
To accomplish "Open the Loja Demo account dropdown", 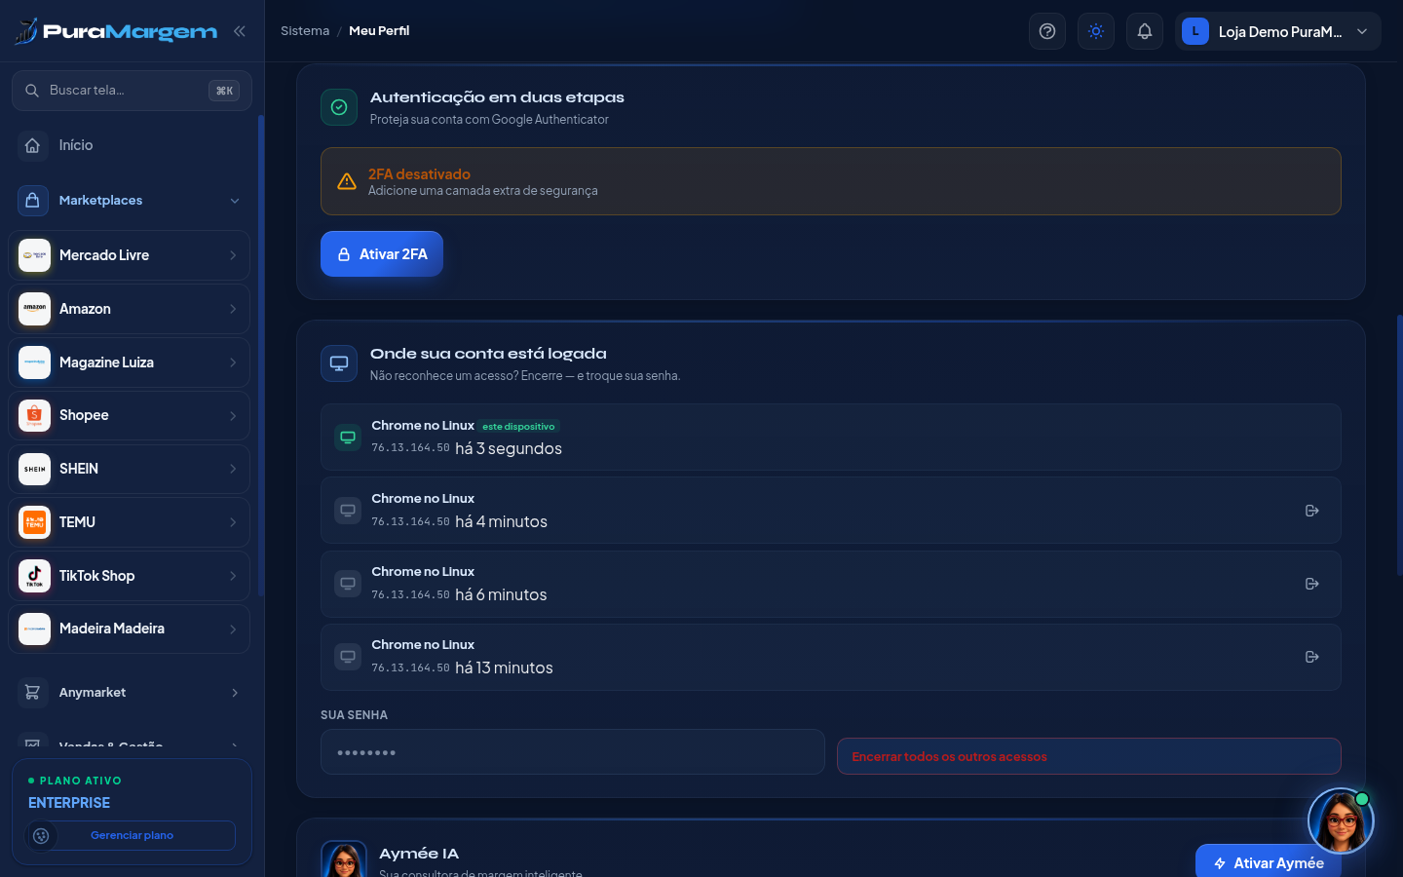I will pyautogui.click(x=1278, y=31).
